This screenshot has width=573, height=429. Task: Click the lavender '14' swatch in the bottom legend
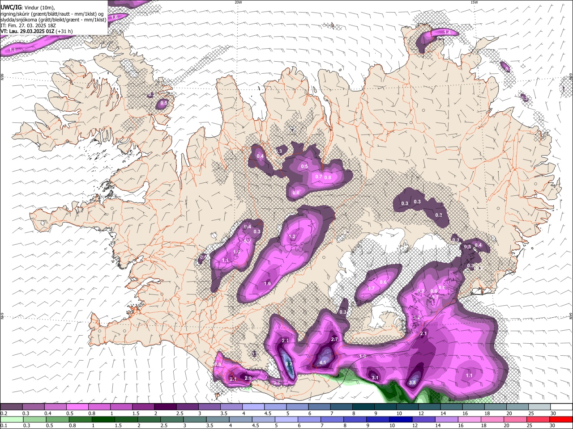446,420
